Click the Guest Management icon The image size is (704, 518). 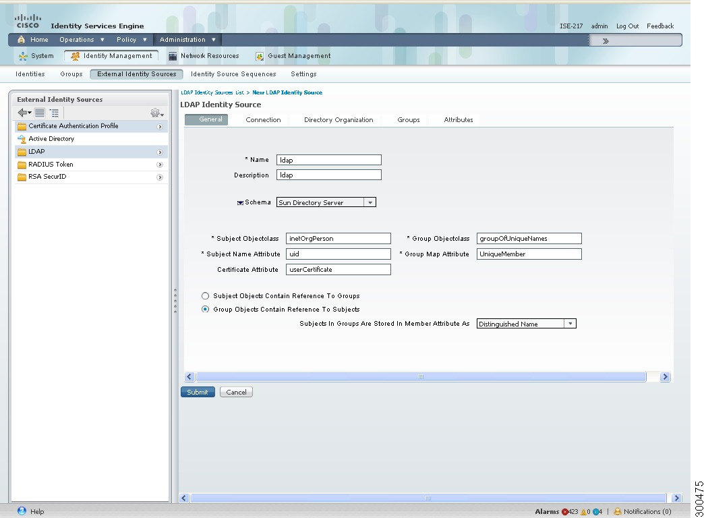pos(259,56)
